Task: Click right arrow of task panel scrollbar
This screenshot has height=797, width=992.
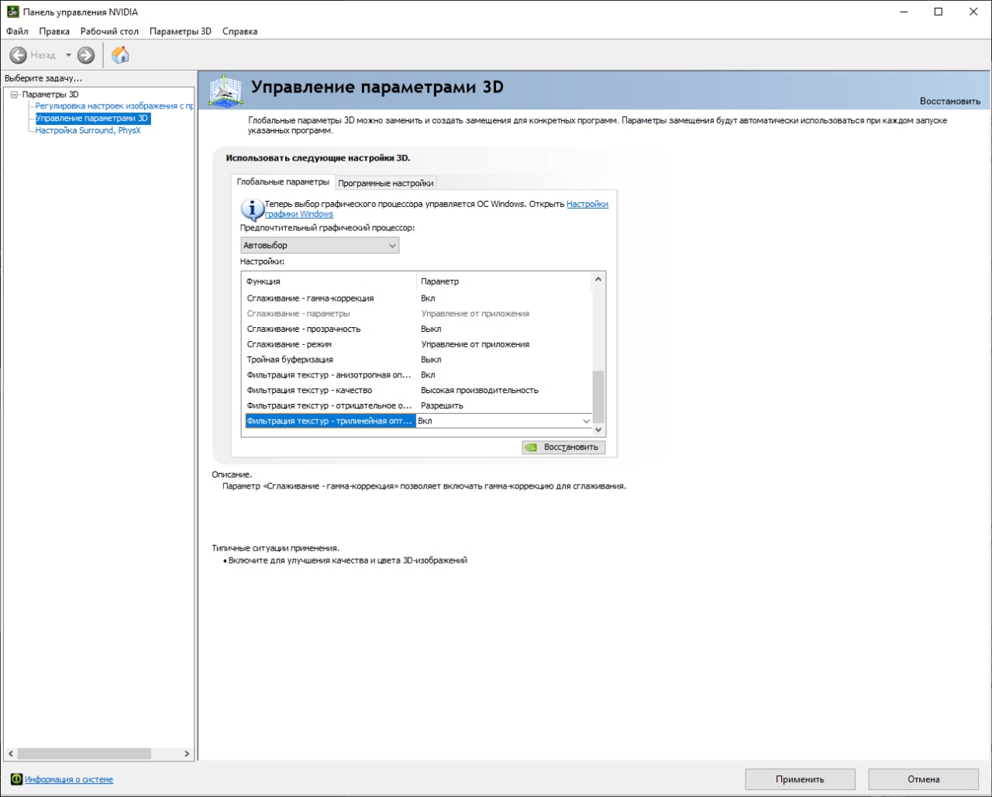Action: pyautogui.click(x=187, y=754)
